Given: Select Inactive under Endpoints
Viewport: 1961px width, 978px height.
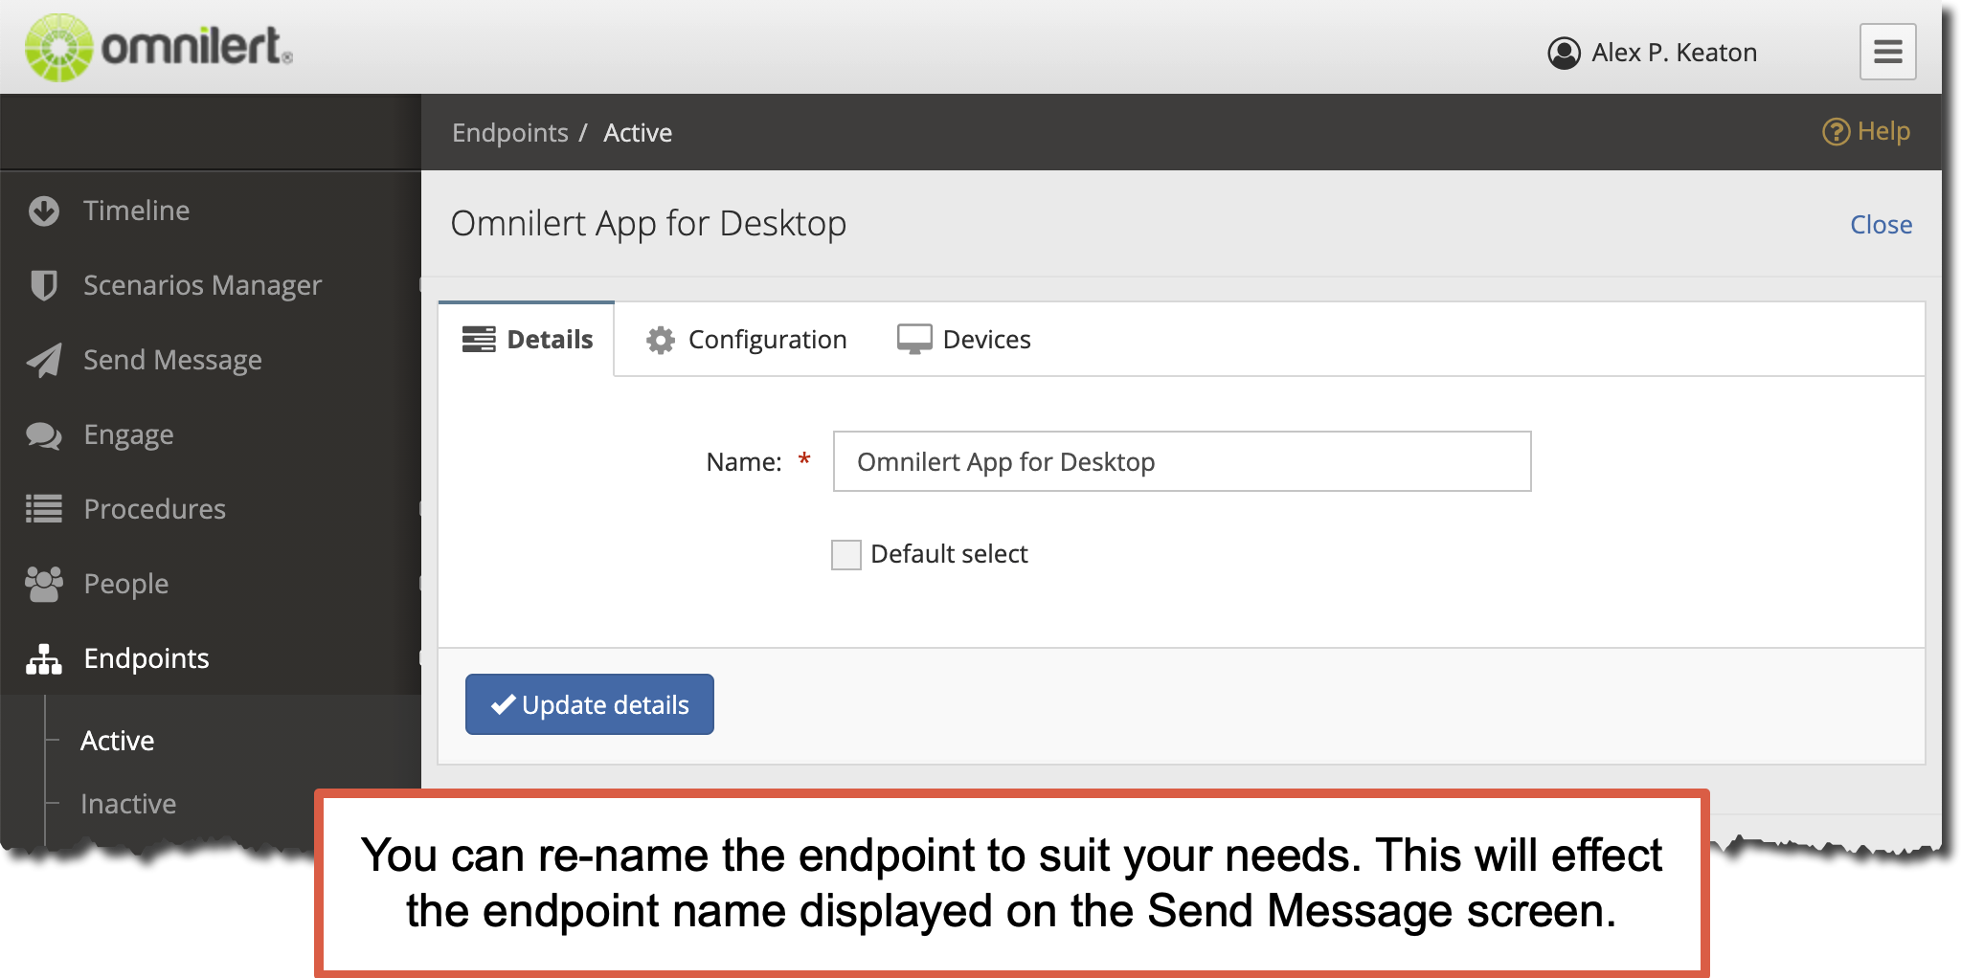Looking at the screenshot, I should click(128, 804).
